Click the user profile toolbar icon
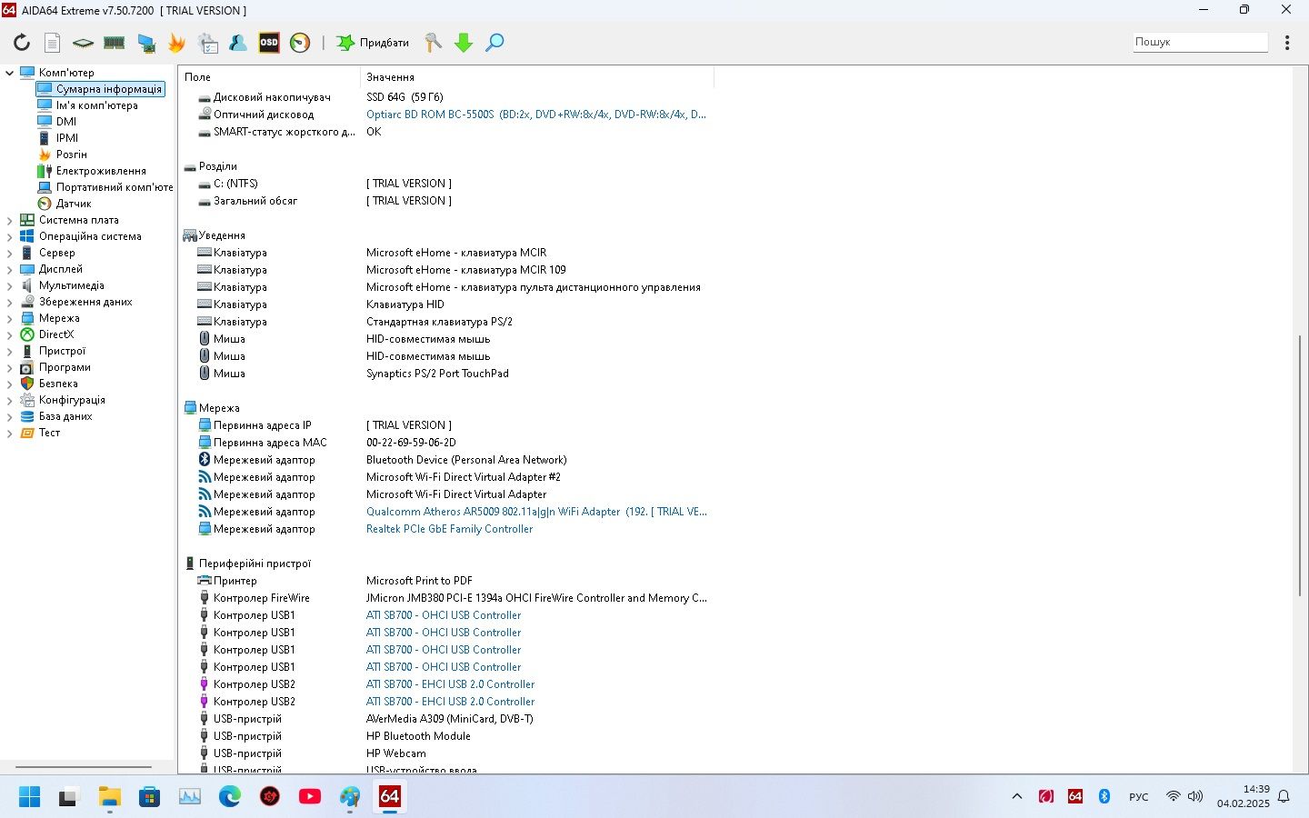1309x818 pixels. pyautogui.click(x=238, y=43)
